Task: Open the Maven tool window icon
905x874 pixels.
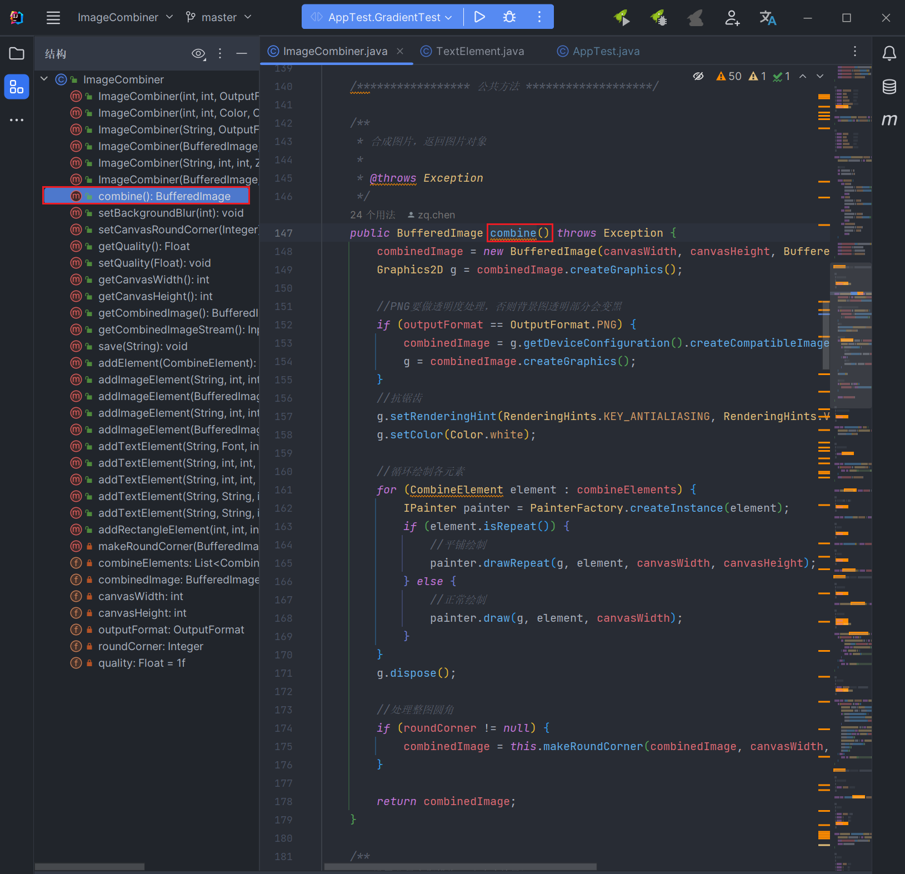Action: pos(889,119)
